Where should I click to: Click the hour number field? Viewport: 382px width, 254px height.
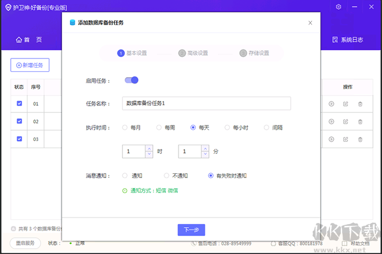134,152
